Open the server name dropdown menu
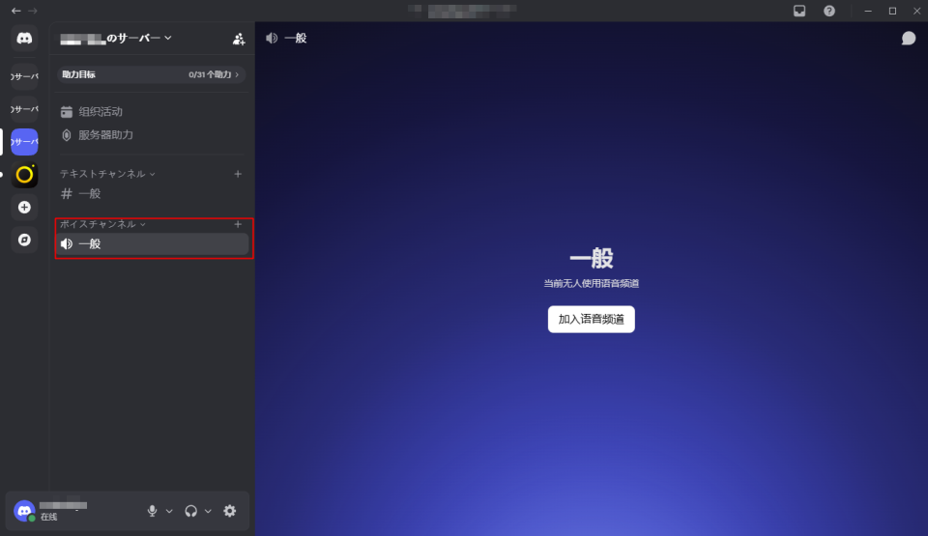The image size is (928, 536). coord(116,38)
